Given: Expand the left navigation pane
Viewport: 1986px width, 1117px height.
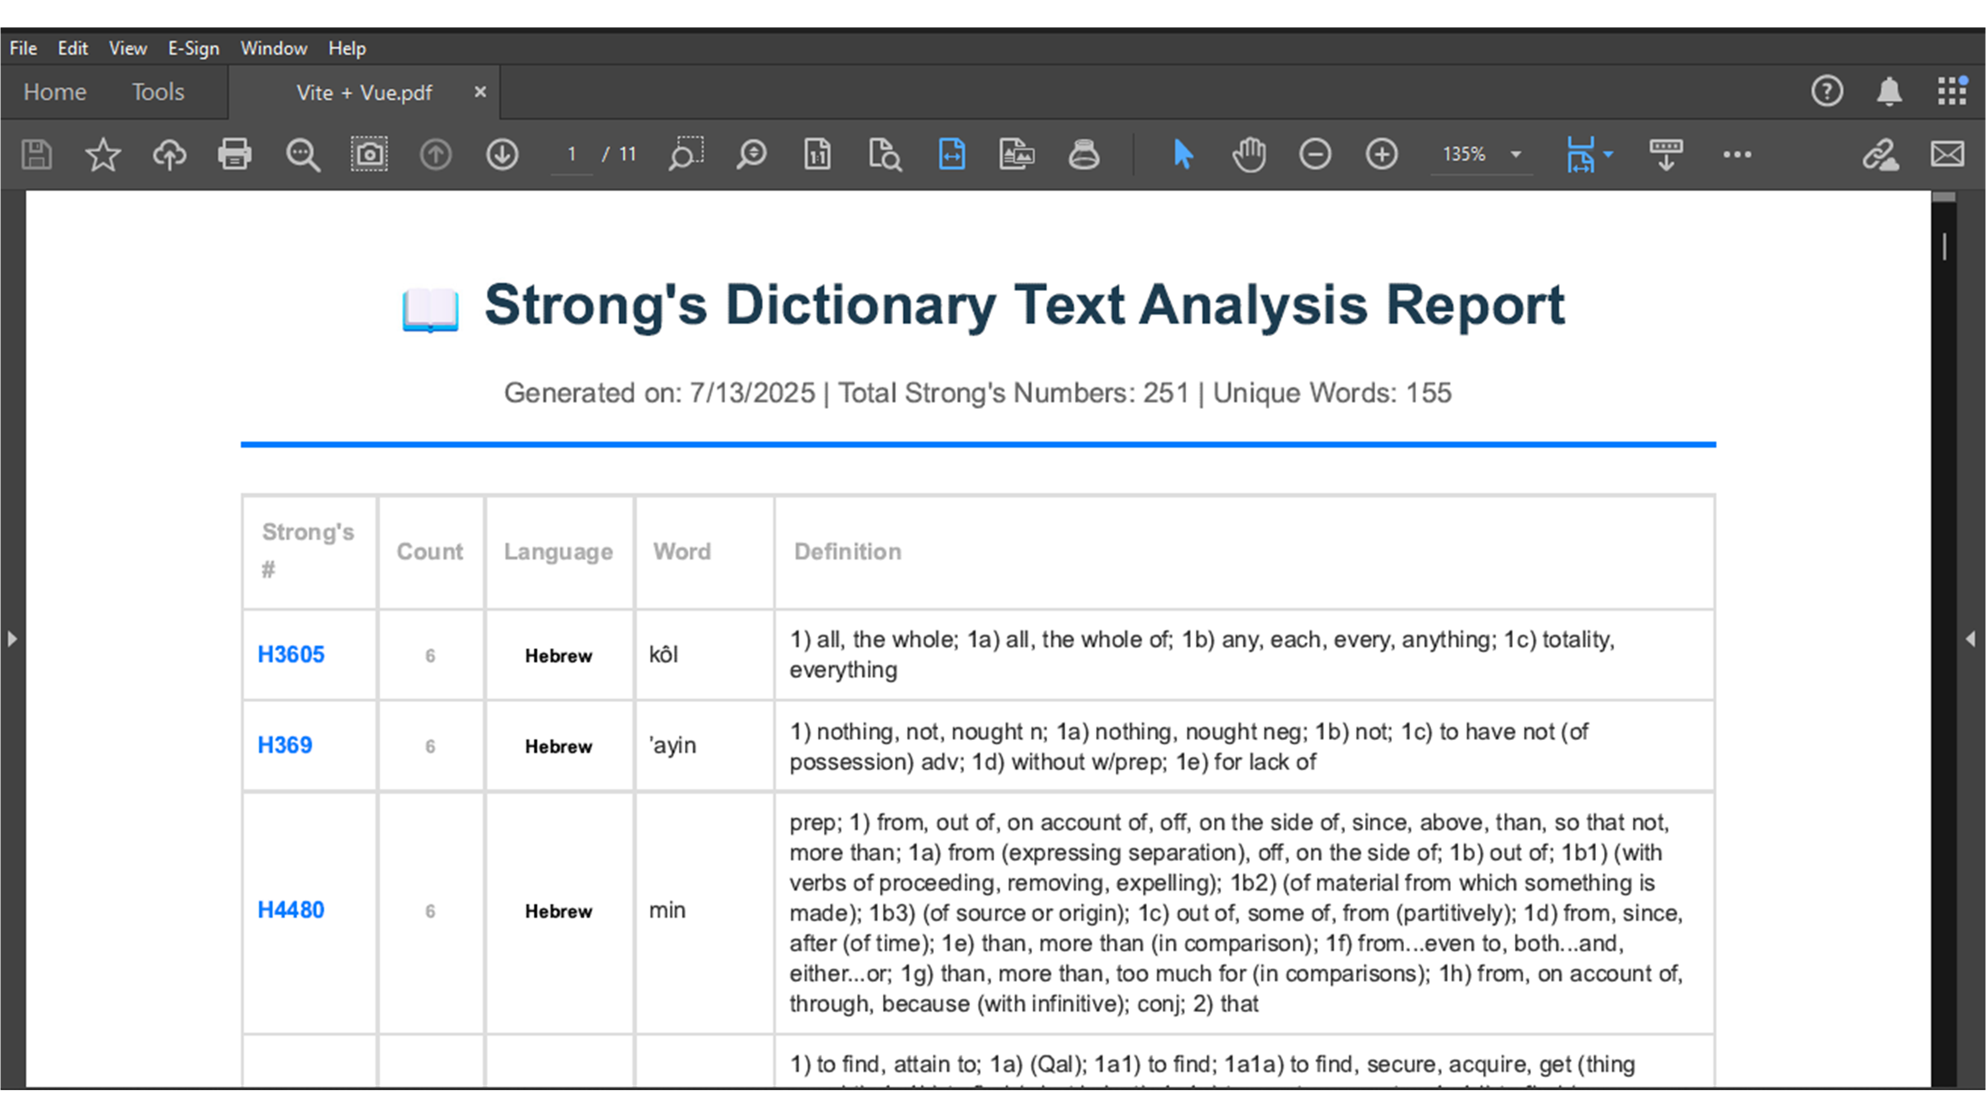Looking at the screenshot, I should [x=12, y=638].
